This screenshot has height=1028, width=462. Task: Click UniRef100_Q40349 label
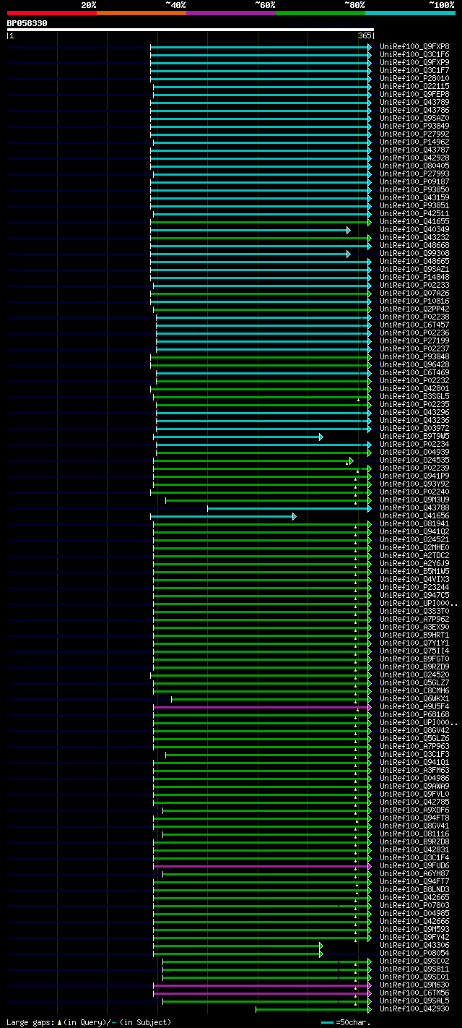[414, 229]
